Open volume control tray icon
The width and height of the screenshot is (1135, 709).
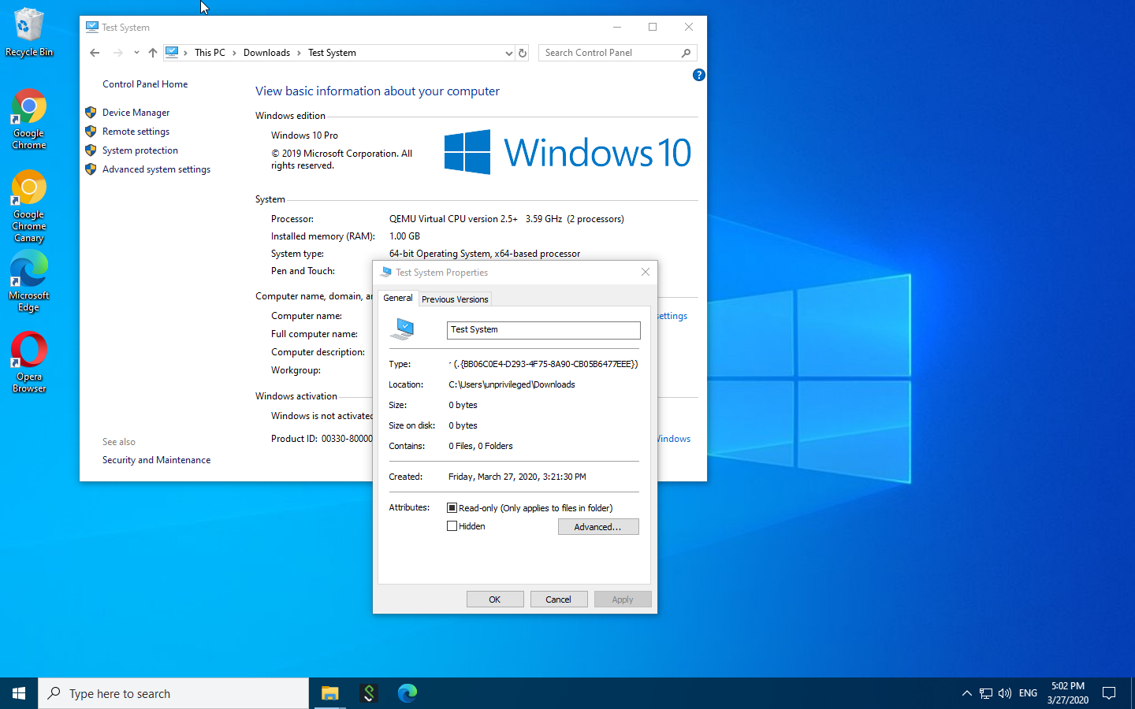[x=1005, y=693]
